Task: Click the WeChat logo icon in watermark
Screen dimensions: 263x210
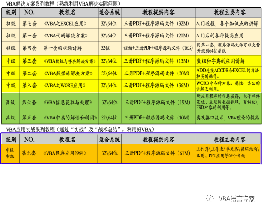Action: pos(211,199)
